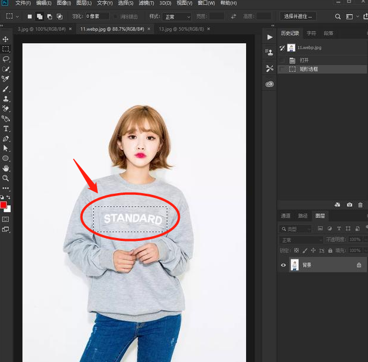
Task: Toggle Quick Mask mode
Action: click(x=6, y=219)
